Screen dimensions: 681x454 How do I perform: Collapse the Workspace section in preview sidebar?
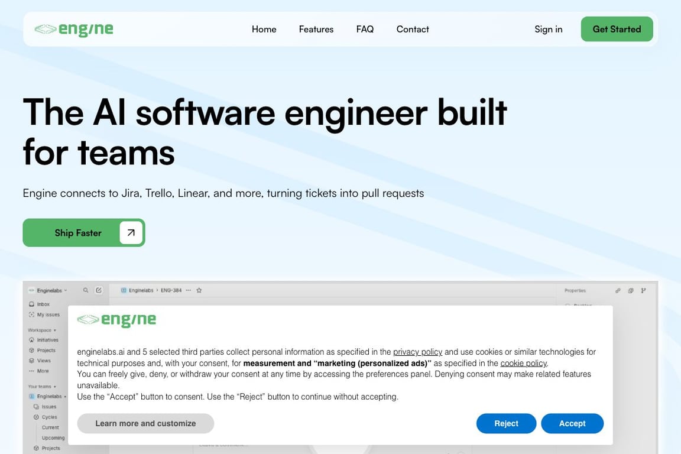pyautogui.click(x=42, y=330)
